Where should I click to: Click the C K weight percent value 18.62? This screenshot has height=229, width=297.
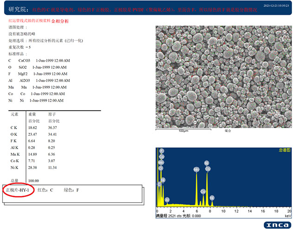[x=33, y=127]
